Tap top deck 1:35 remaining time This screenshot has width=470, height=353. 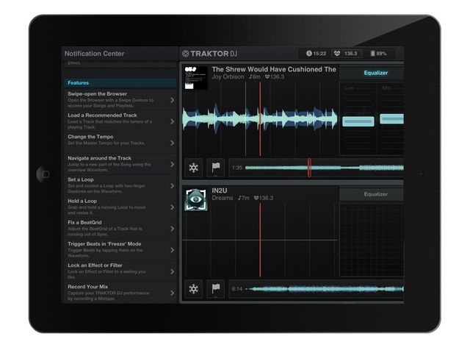pos(237,168)
